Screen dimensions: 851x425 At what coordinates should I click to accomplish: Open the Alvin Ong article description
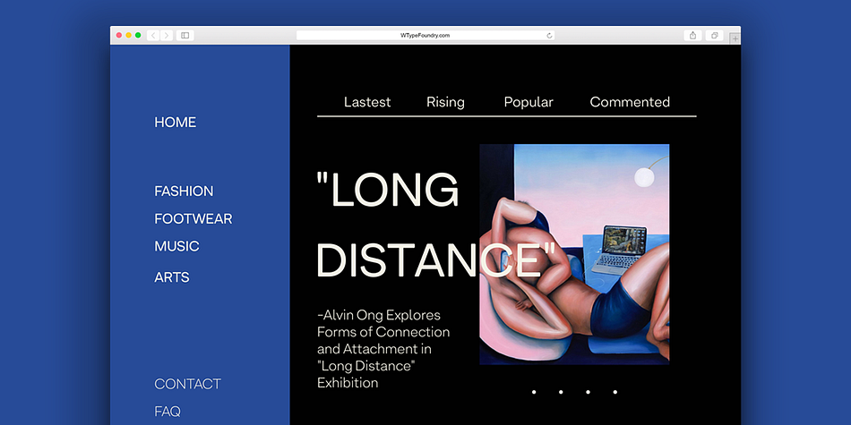coord(384,349)
